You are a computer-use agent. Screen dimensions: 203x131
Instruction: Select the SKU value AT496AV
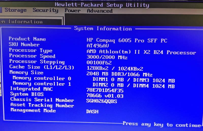98,46
